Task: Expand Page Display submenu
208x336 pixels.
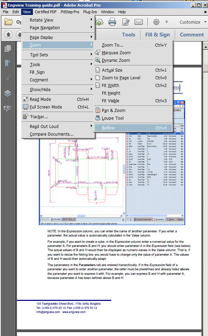Action: [x=58, y=38]
